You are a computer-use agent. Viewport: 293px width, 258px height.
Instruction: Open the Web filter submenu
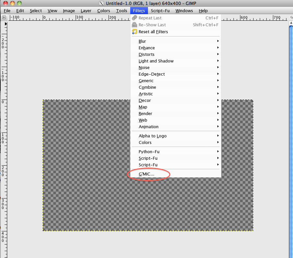click(x=176, y=120)
